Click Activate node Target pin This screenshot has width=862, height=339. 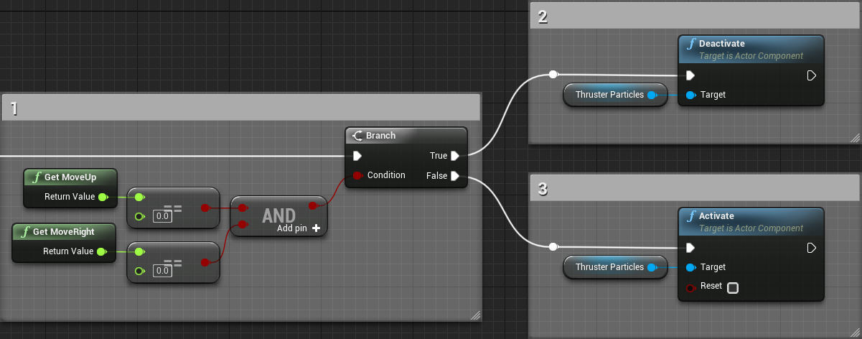point(690,267)
